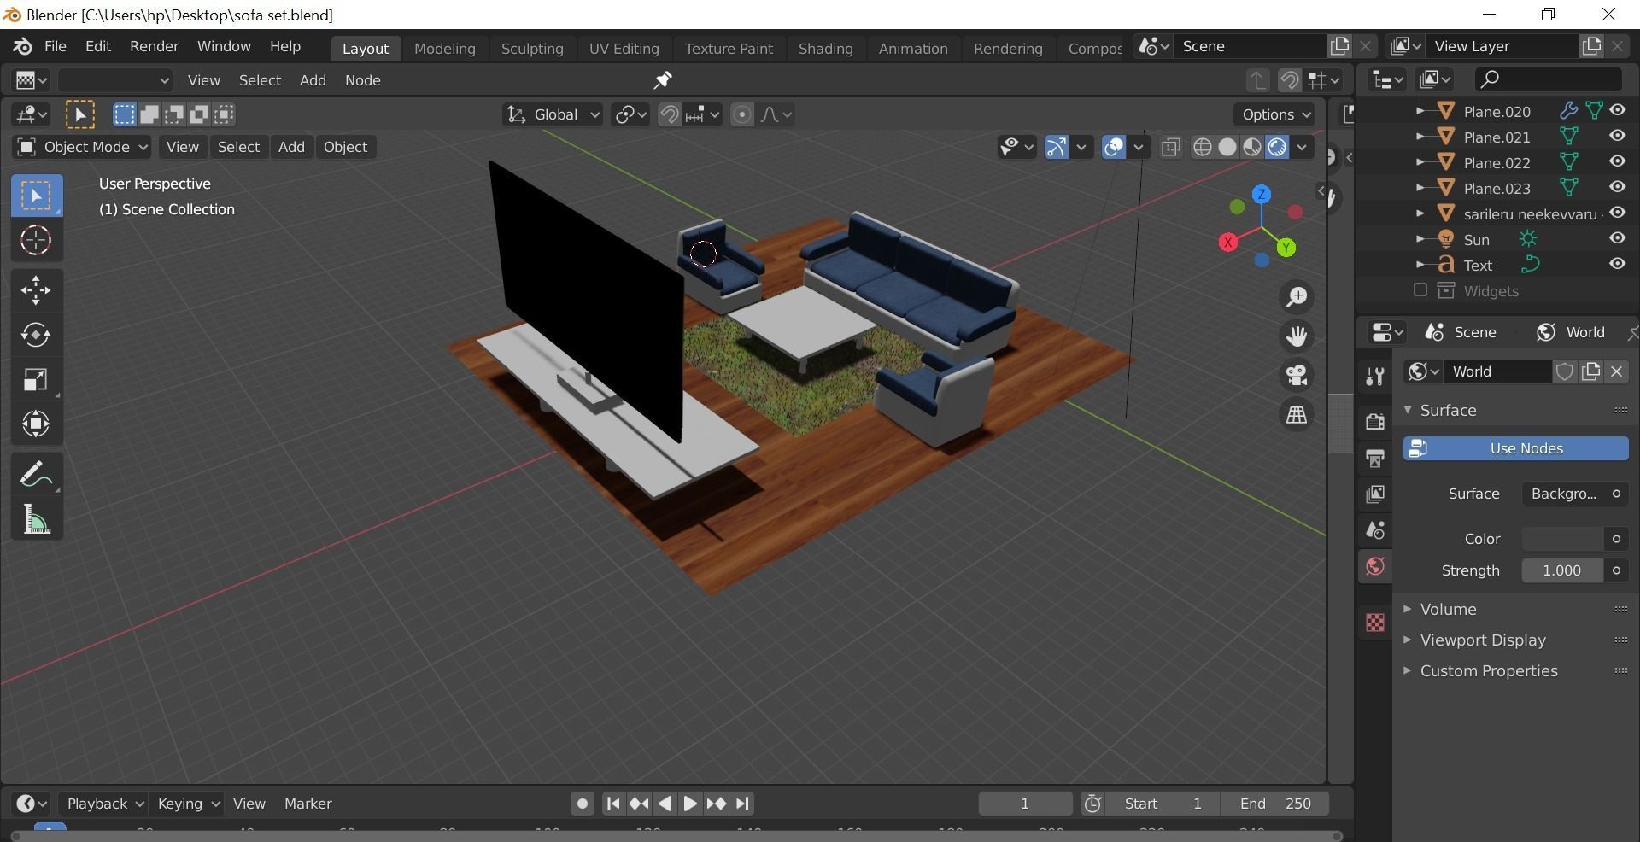Click the viewport zoom magnifier icon

1297,296
